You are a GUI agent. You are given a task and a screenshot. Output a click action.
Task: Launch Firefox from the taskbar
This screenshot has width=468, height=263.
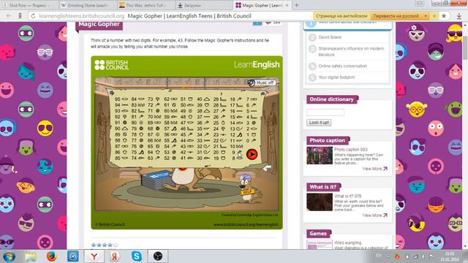pos(52,256)
